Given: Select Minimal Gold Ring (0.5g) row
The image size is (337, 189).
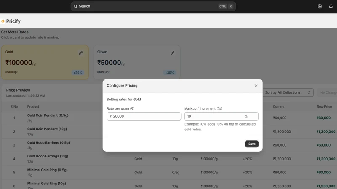Looking at the screenshot, I should pos(169,173).
